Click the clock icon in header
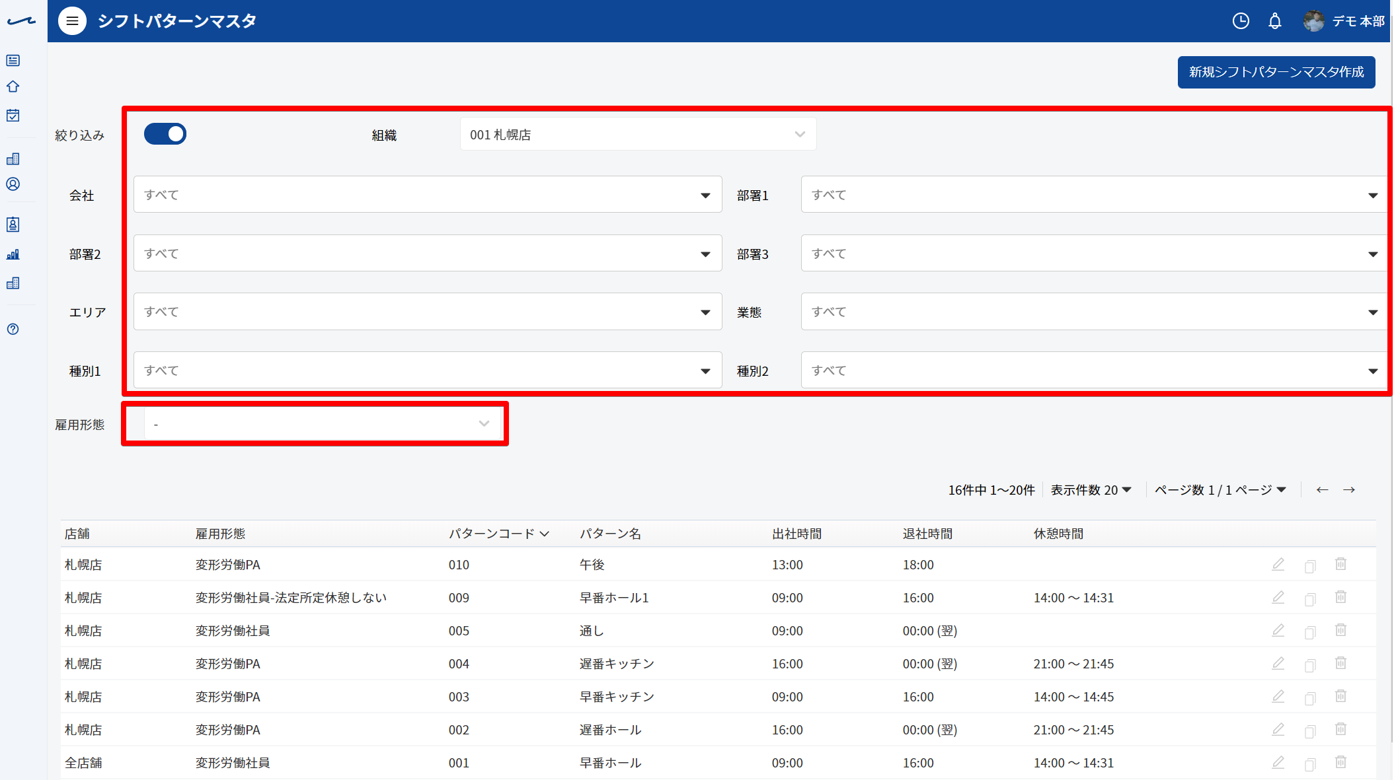 pyautogui.click(x=1241, y=21)
